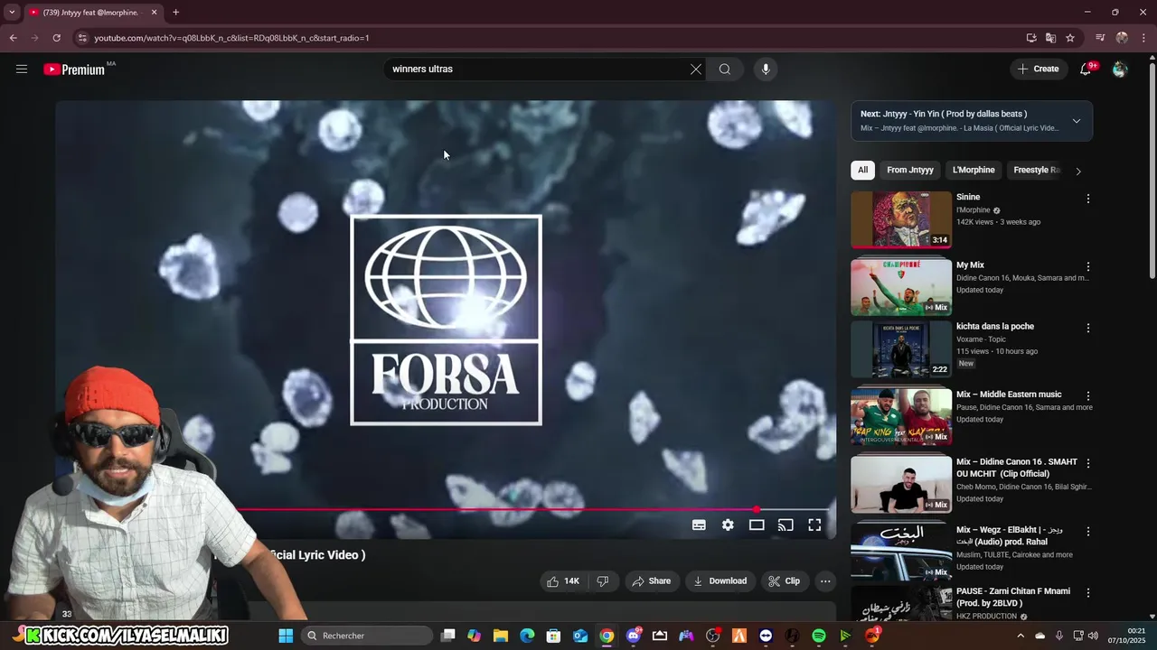The width and height of the screenshot is (1157, 650).
Task: Enter full screen mode on the player
Action: 814,525
